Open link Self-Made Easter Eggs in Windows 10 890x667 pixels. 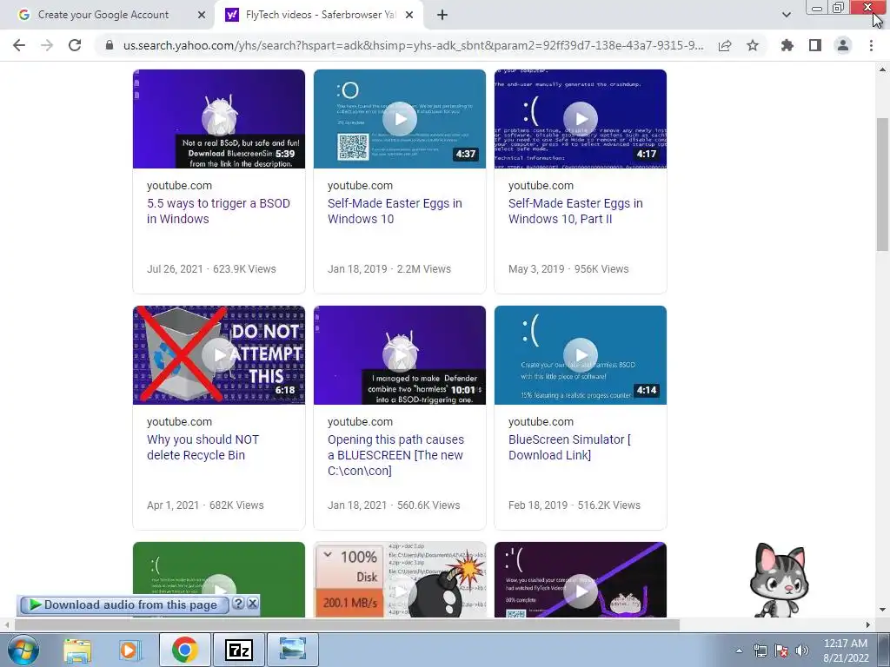(395, 211)
